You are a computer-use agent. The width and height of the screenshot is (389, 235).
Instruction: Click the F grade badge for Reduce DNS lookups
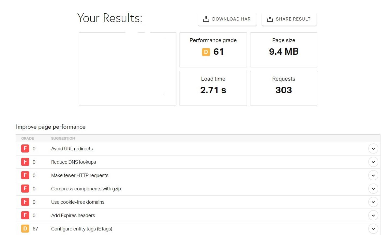25,162
